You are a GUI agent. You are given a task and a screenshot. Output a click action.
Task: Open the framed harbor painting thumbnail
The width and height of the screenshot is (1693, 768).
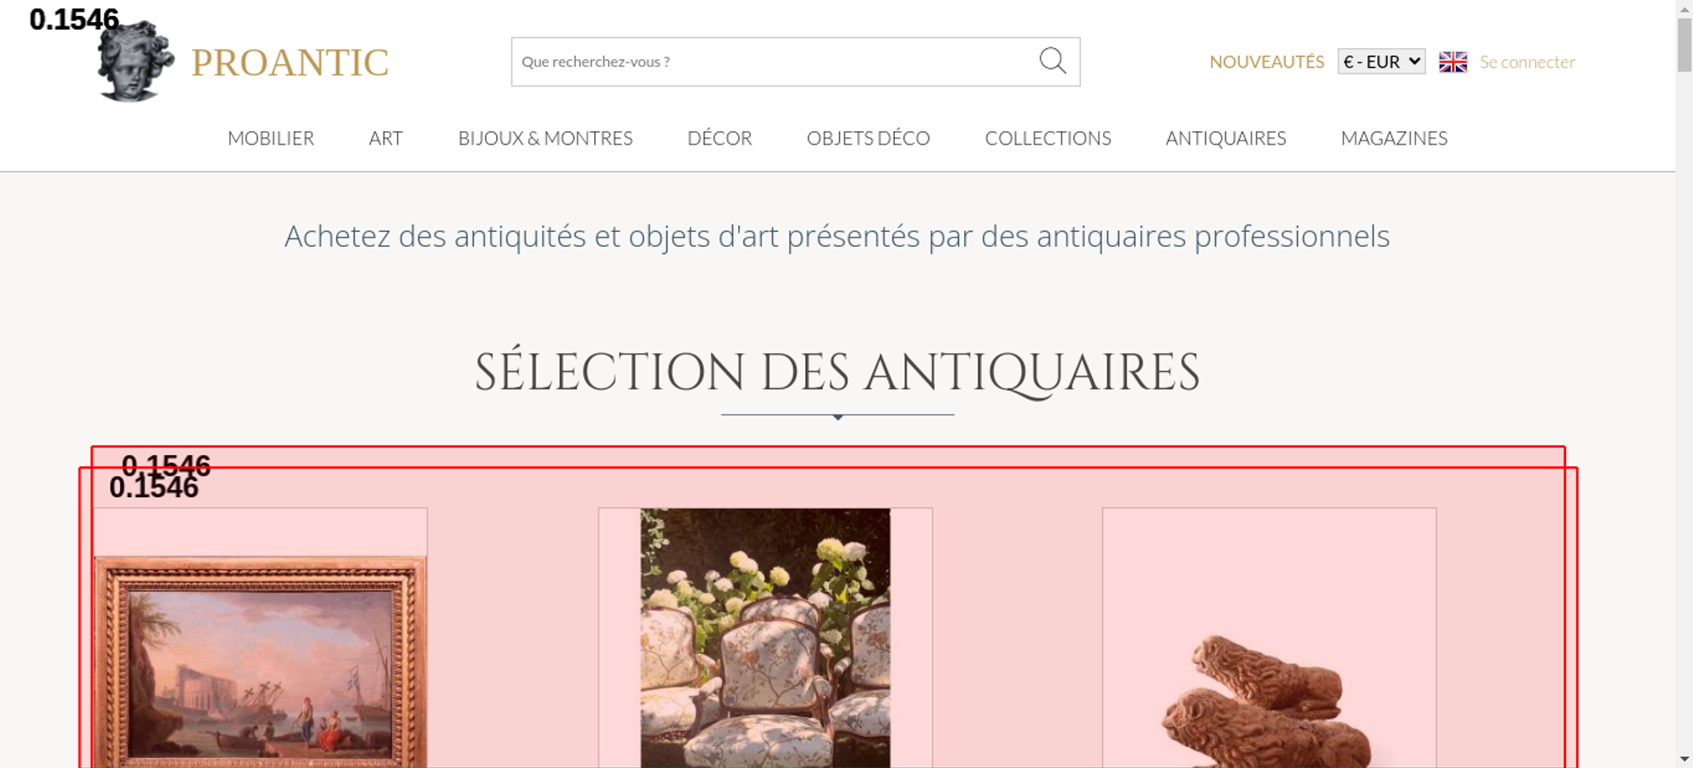(x=260, y=661)
